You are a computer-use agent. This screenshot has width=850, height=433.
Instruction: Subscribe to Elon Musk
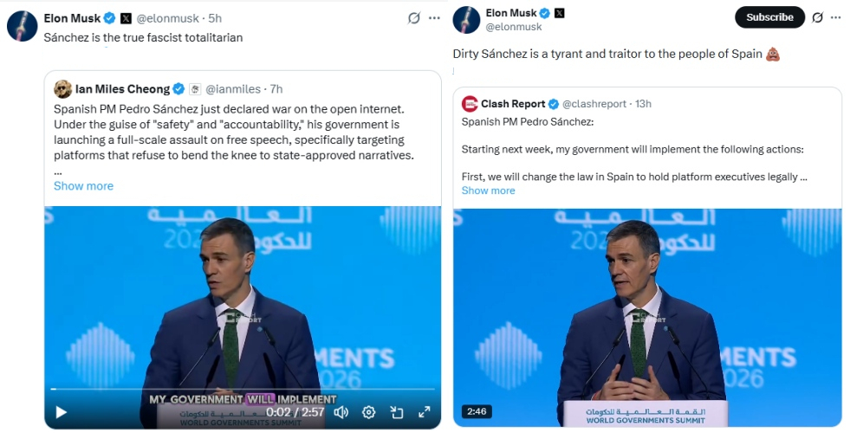click(769, 17)
